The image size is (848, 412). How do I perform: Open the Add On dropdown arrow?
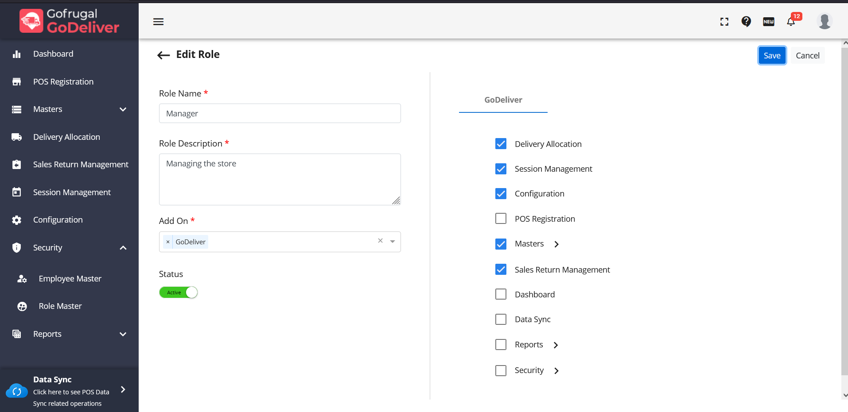pos(393,242)
